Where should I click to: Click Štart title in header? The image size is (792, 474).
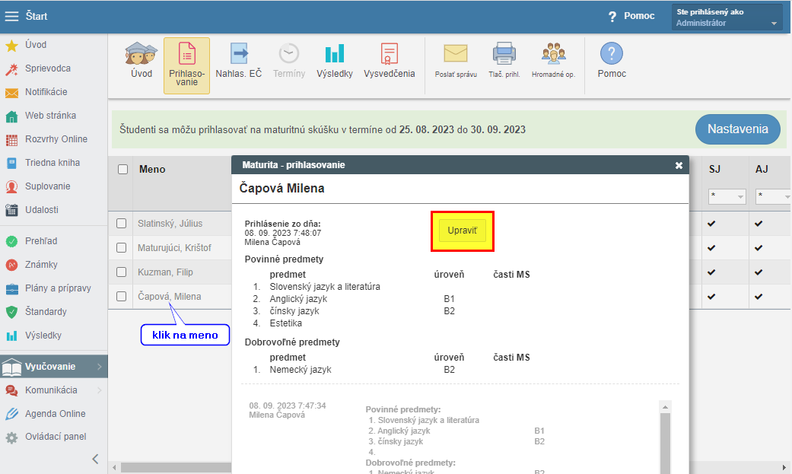tap(37, 16)
